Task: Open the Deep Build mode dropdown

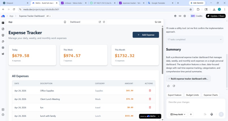Action: click(x=178, y=114)
